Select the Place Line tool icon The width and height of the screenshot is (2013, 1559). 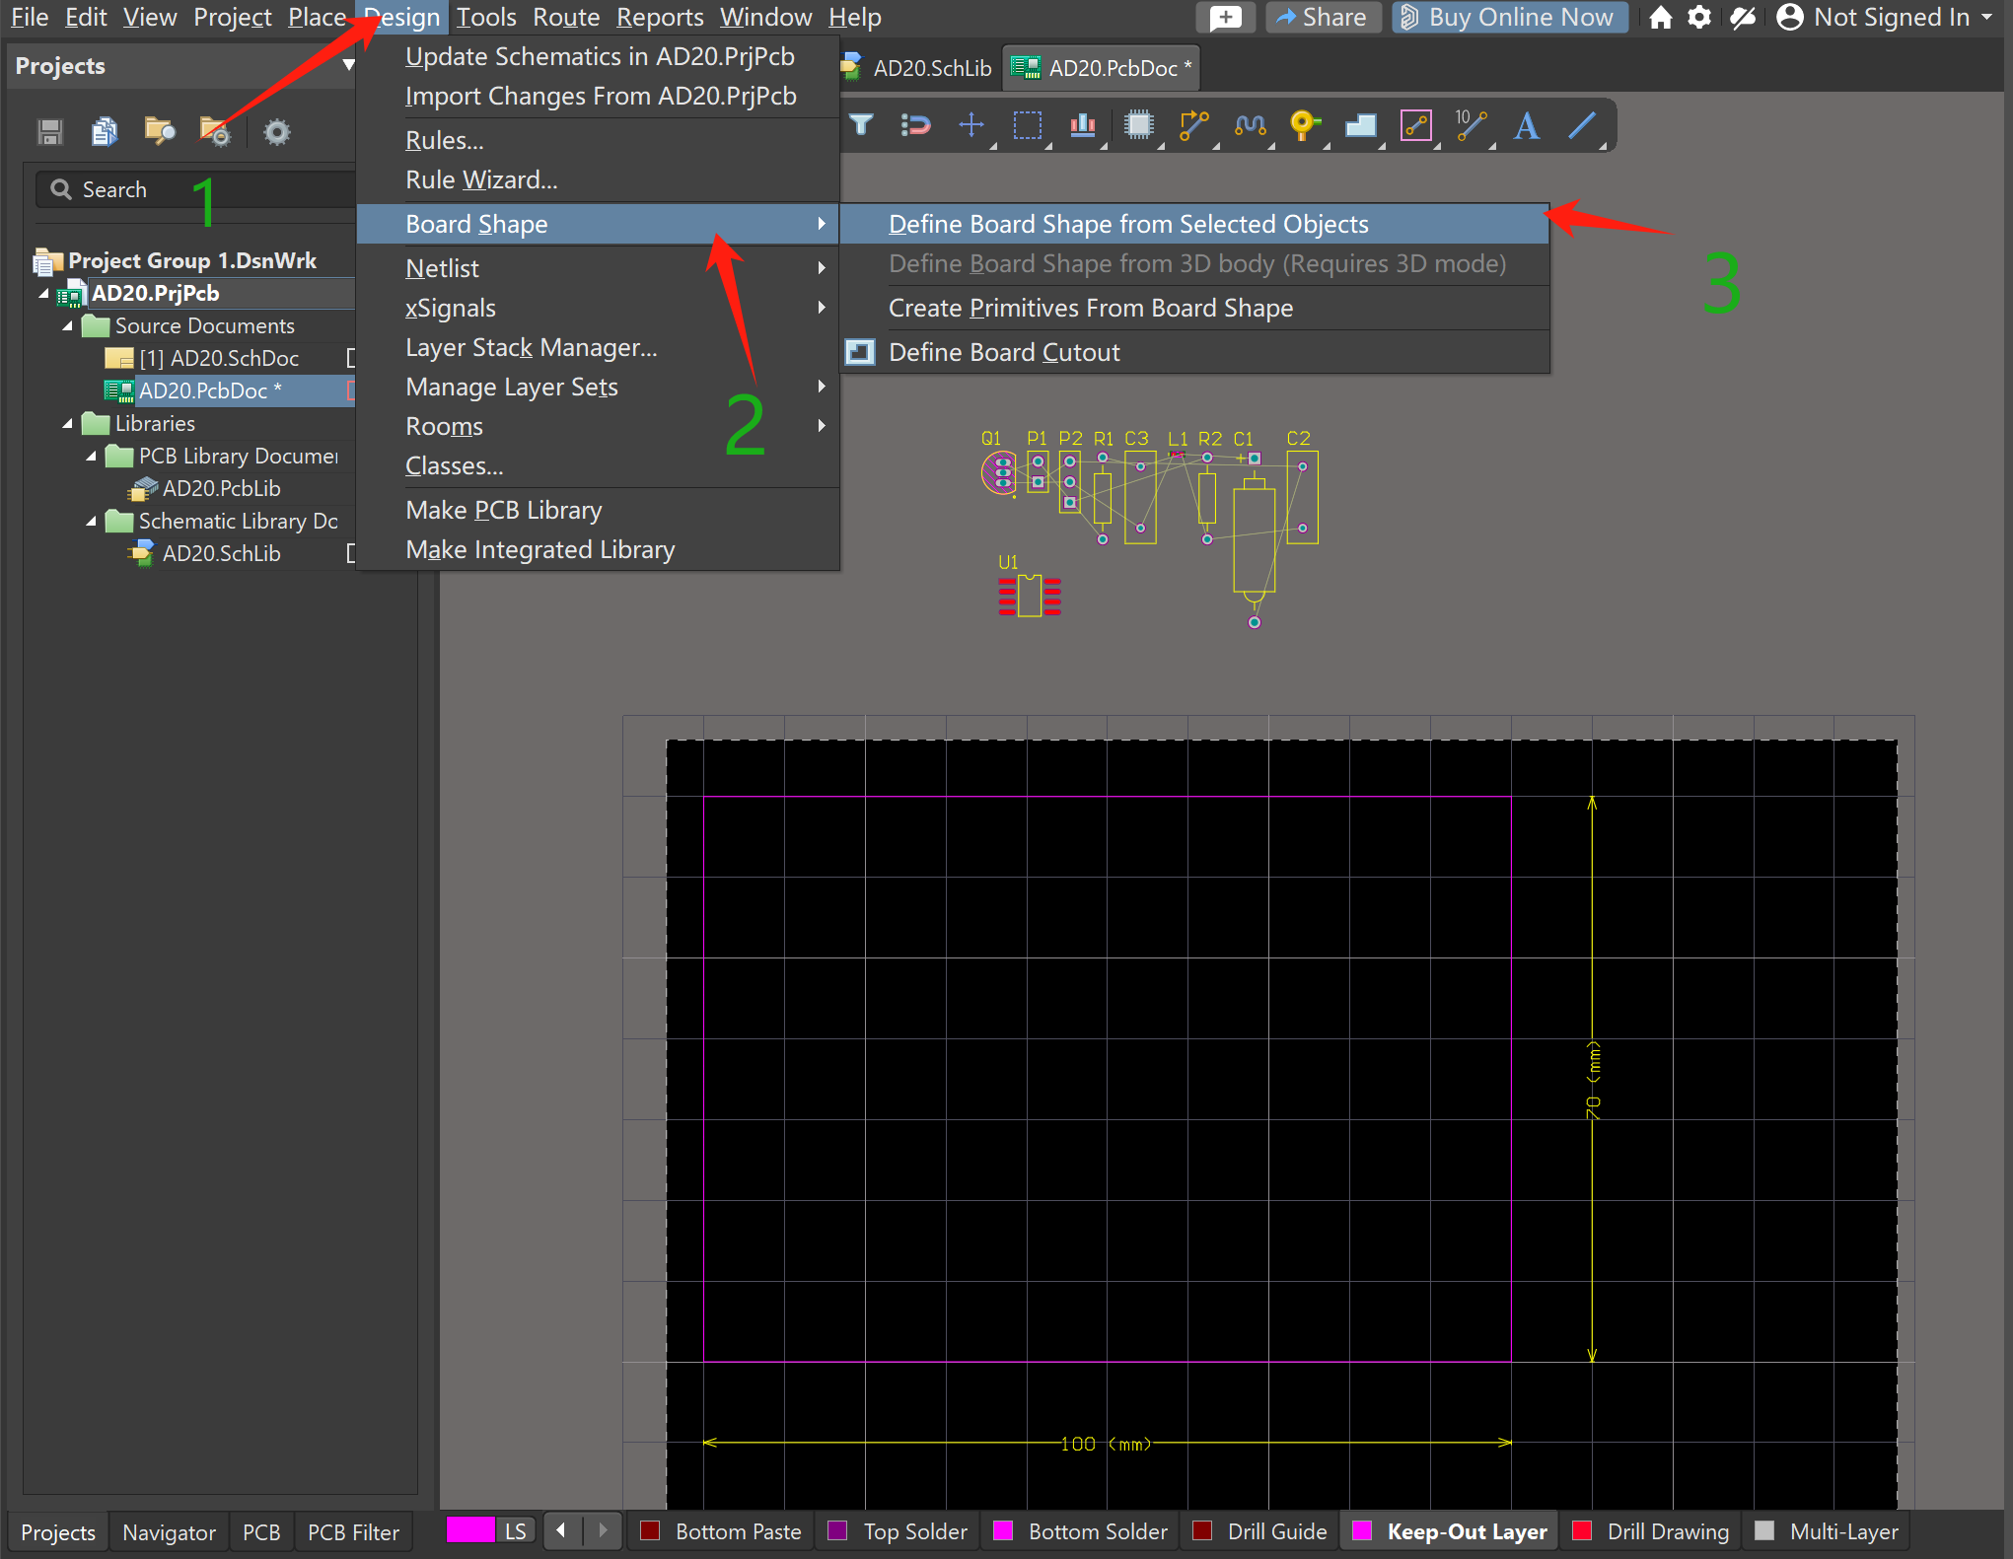point(1581,125)
